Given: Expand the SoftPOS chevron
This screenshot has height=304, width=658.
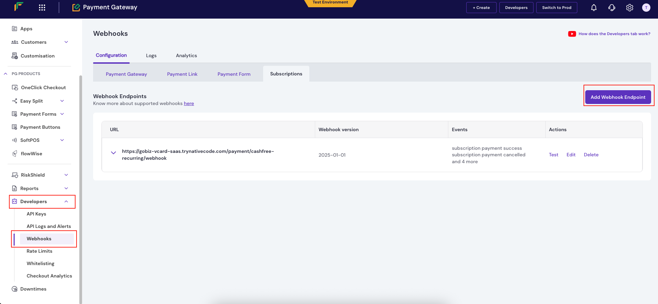Looking at the screenshot, I should tap(62, 140).
